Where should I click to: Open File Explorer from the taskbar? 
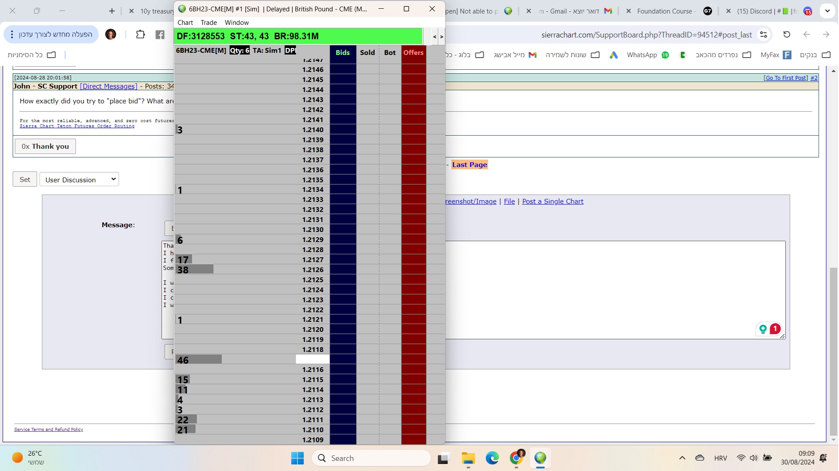[468, 458]
